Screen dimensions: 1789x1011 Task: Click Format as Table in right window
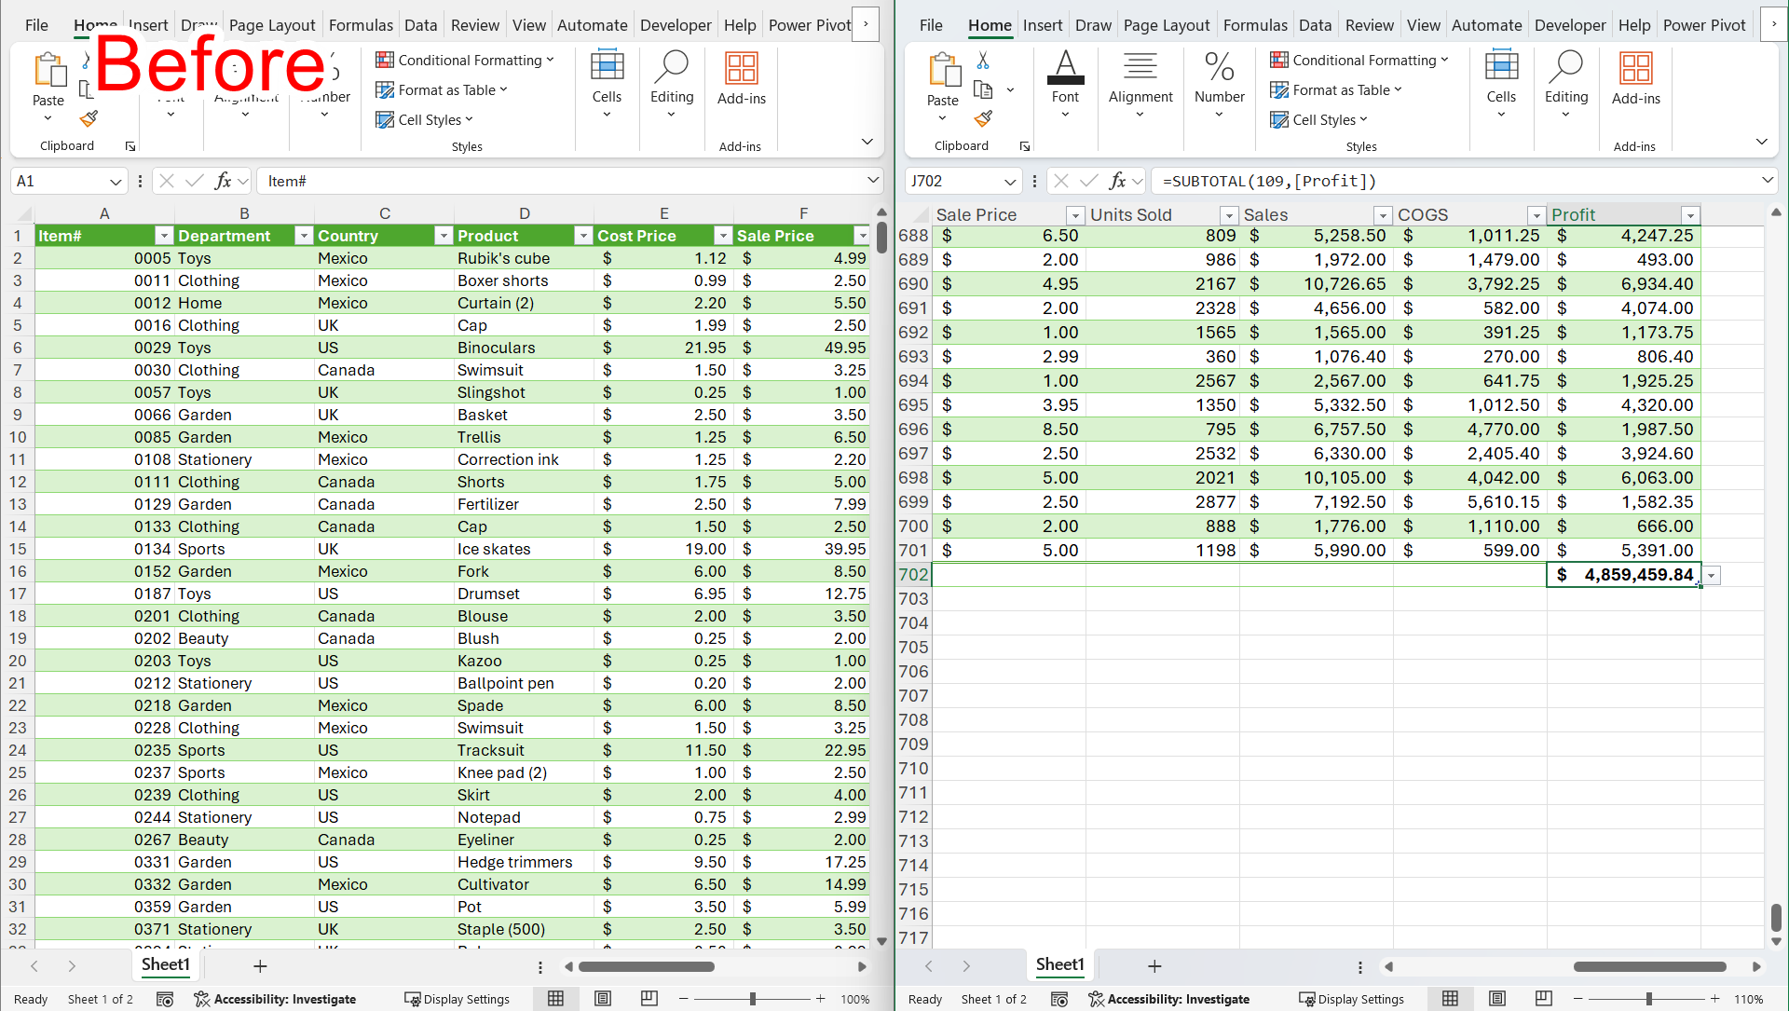[1335, 90]
